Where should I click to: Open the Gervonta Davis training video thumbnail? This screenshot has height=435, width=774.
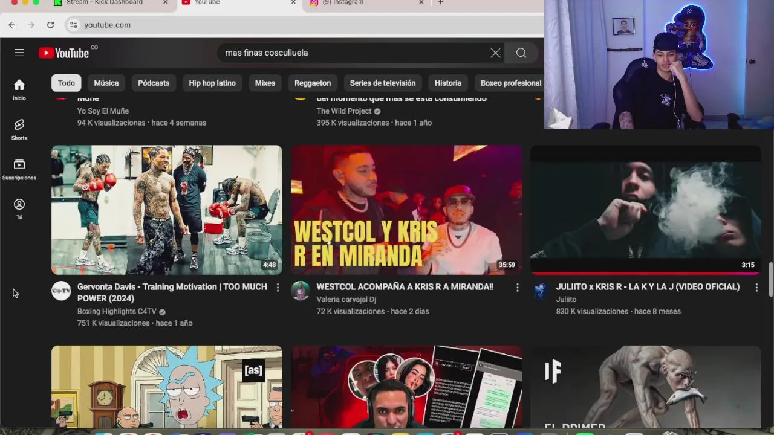point(167,210)
